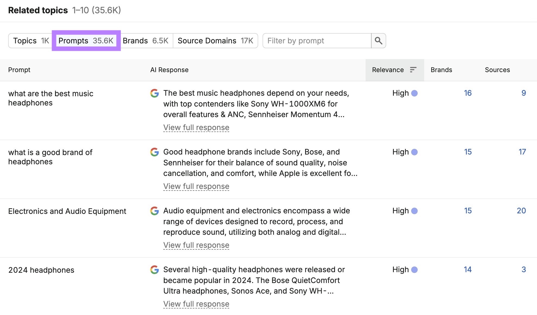Open brands count 14 for 2024 headphones

[468, 269]
